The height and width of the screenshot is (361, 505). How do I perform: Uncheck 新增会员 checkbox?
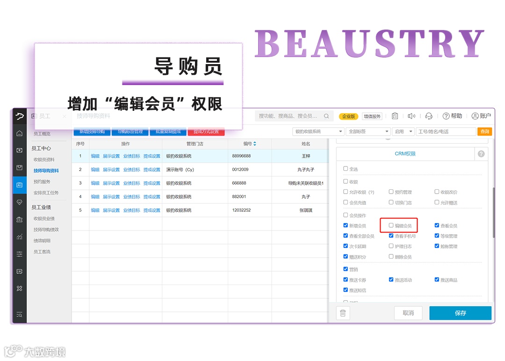tap(346, 225)
